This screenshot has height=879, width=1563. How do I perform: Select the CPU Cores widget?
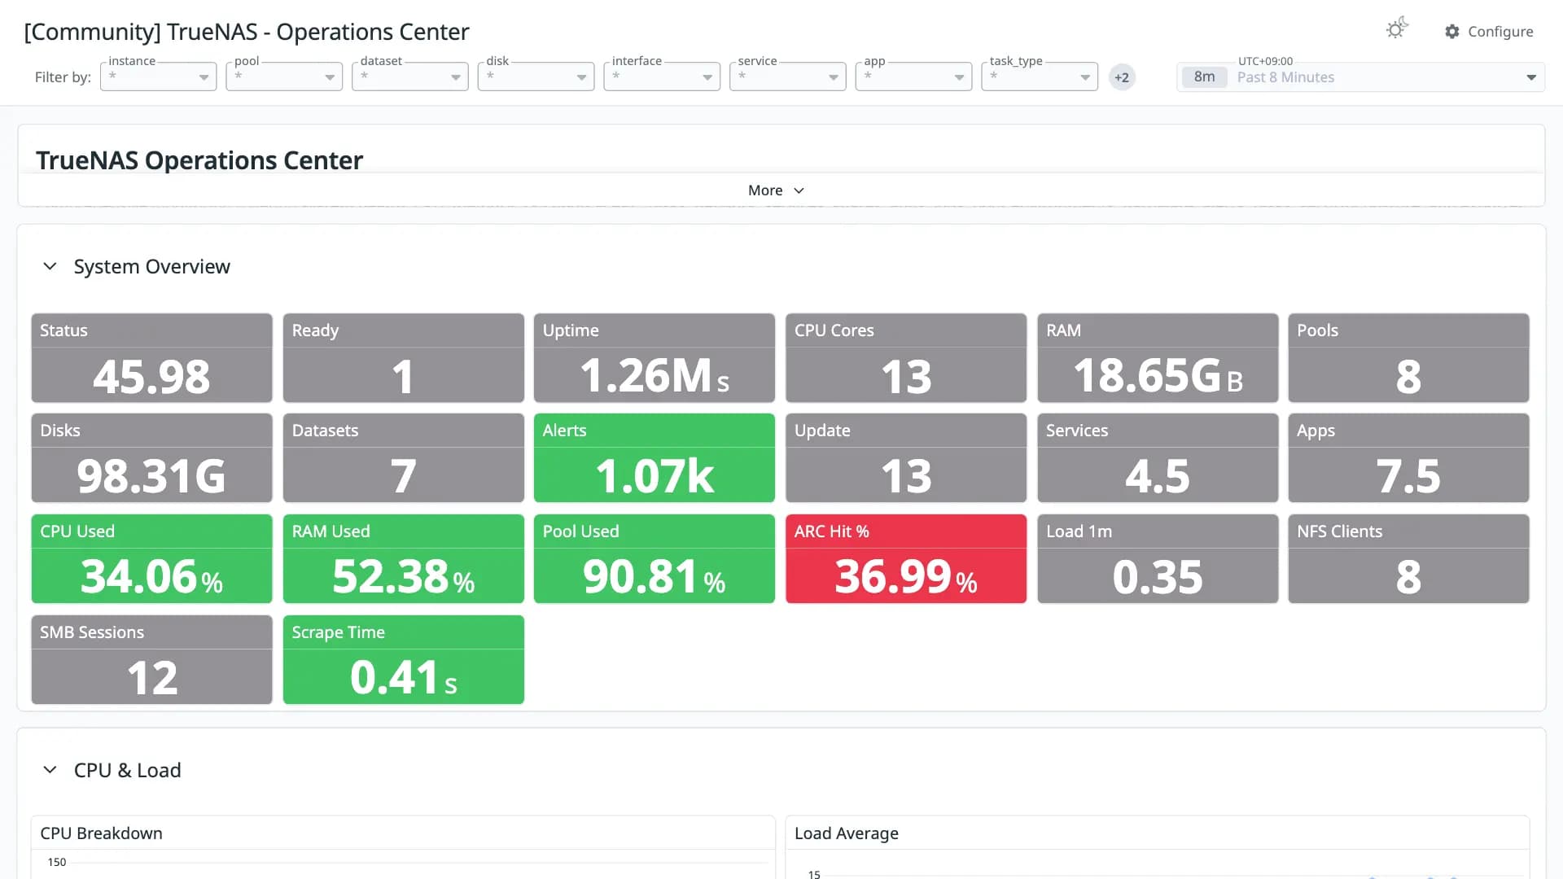pos(906,358)
